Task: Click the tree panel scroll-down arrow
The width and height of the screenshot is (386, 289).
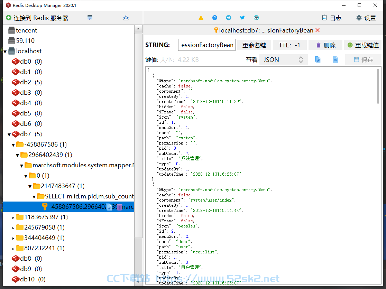Action: pos(138,282)
